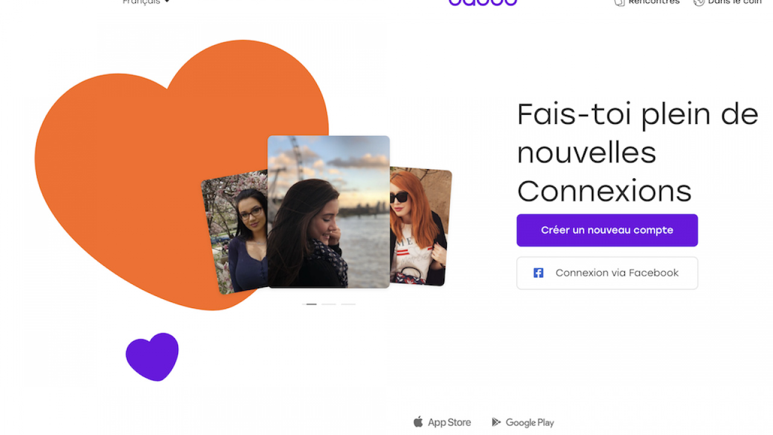Select the second carousel indicator dash
Image resolution: width=773 pixels, height=435 pixels.
329,304
